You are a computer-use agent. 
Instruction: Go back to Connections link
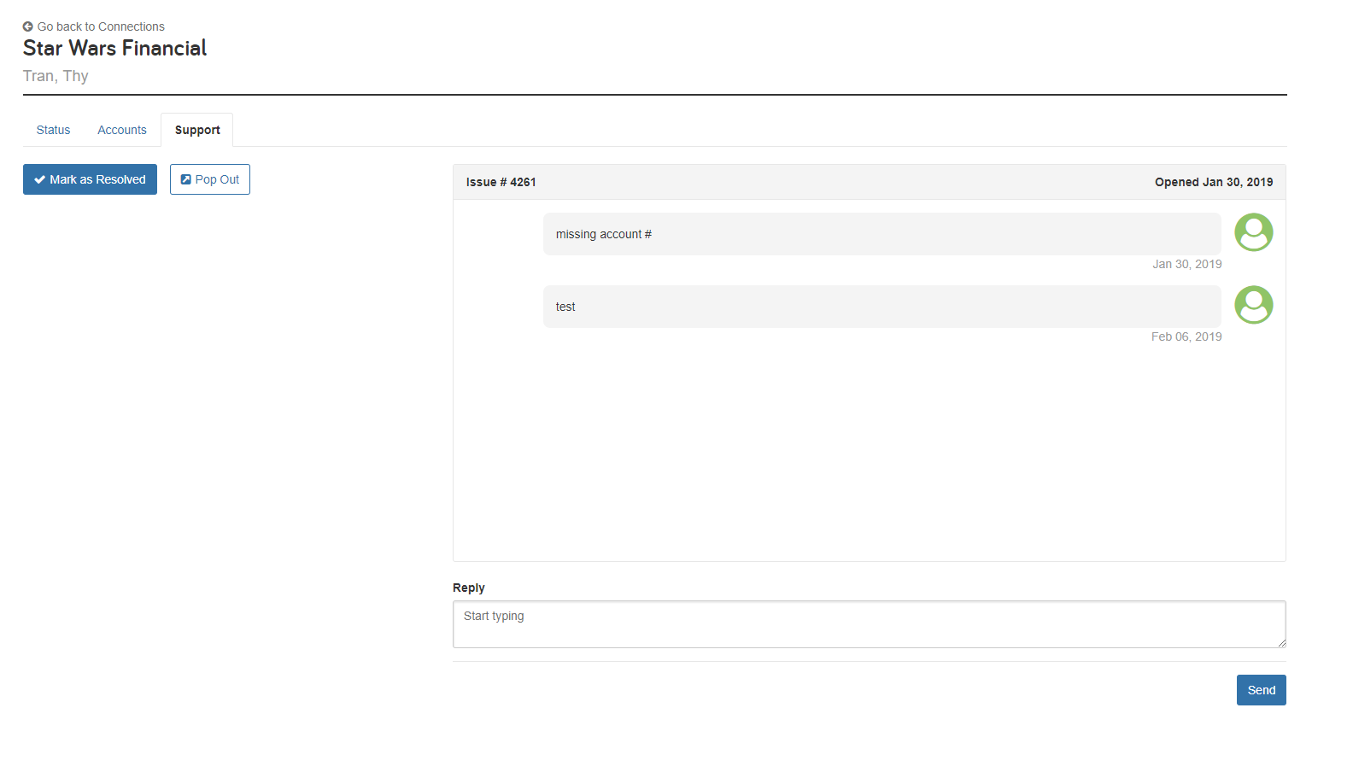click(x=101, y=26)
